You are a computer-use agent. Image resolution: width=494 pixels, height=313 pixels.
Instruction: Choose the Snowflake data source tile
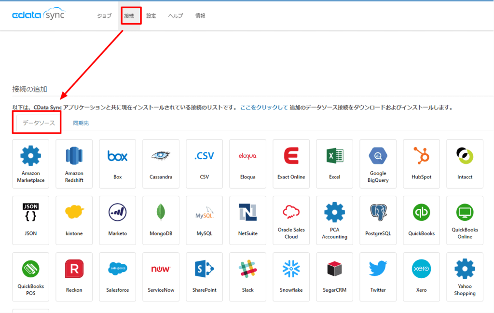[x=291, y=277]
